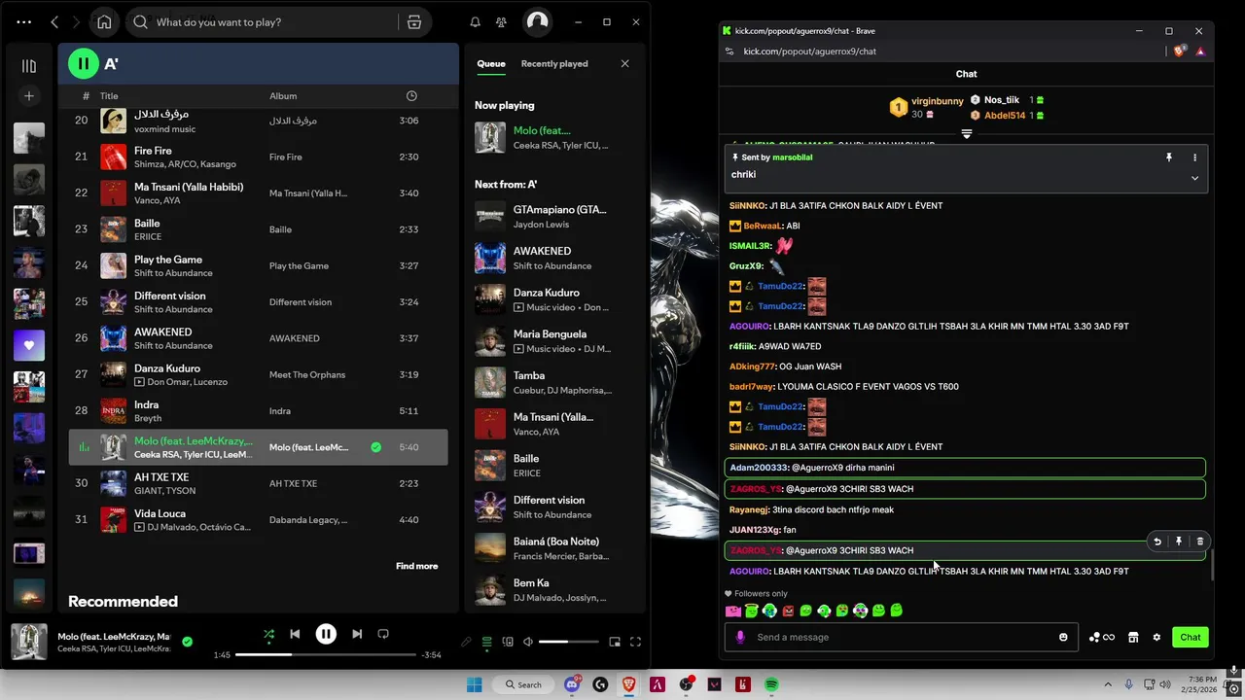Click Nos_tiik on the leaderboard
Screen dimensions: 1245x700
point(1002,100)
